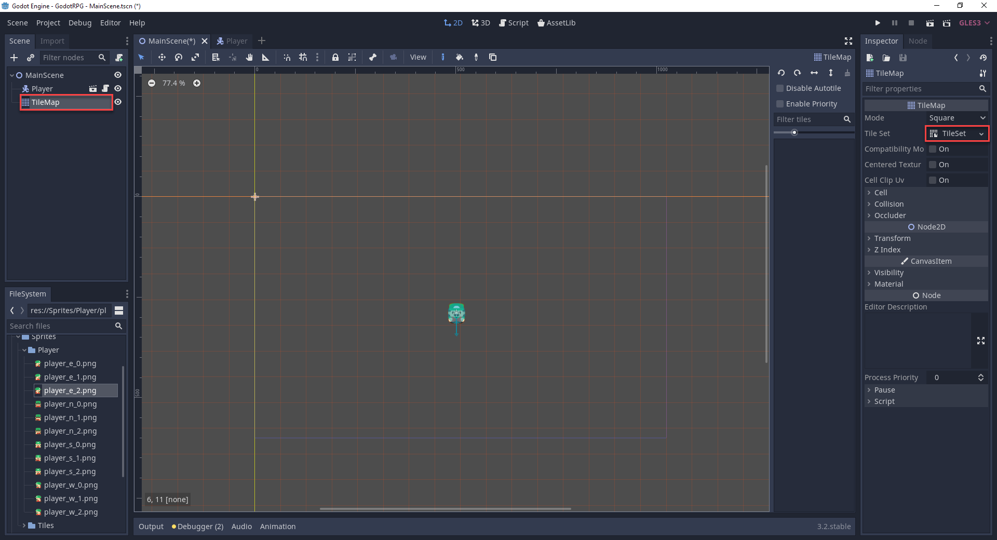Switch to Script workspace
Viewport: 997px width, 540px height.
coord(514,23)
